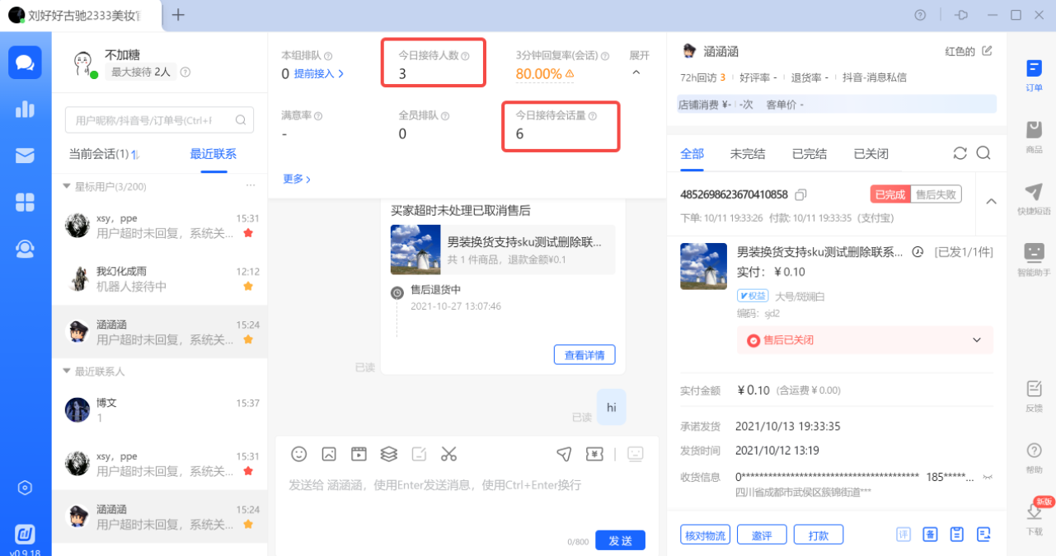Reveal hidden shipping info with eye icon
Image resolution: width=1056 pixels, height=556 pixels.
(988, 477)
